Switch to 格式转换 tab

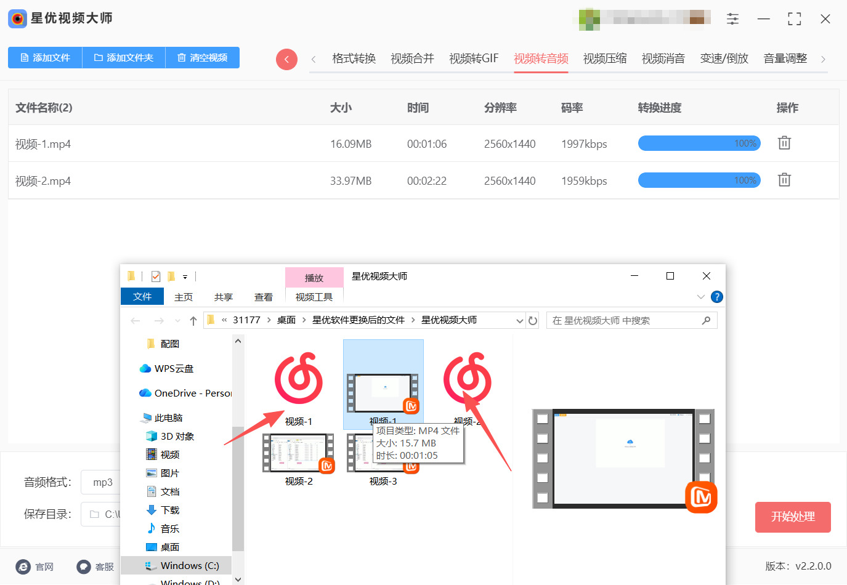(354, 58)
